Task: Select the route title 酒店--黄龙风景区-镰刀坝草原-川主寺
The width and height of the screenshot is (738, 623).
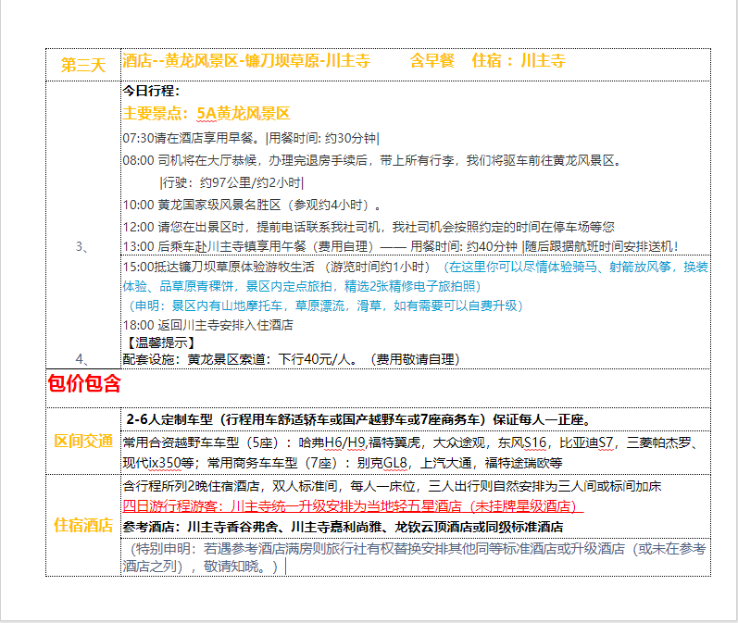Action: coord(245,61)
